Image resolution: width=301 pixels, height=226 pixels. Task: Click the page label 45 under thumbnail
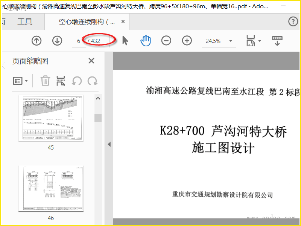point(51,148)
